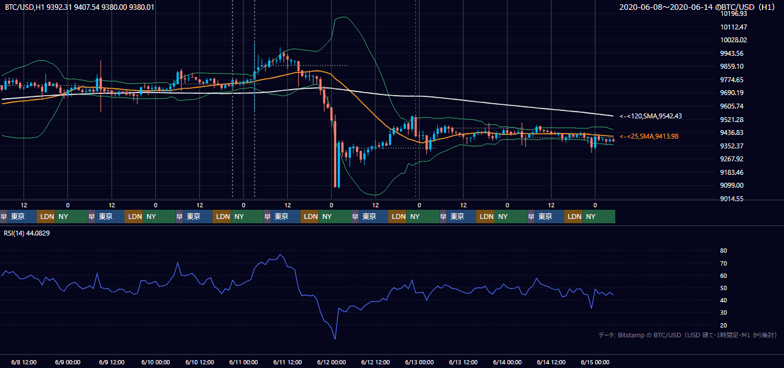
Task: Click price axis label 9436.83
Action: tap(731, 132)
